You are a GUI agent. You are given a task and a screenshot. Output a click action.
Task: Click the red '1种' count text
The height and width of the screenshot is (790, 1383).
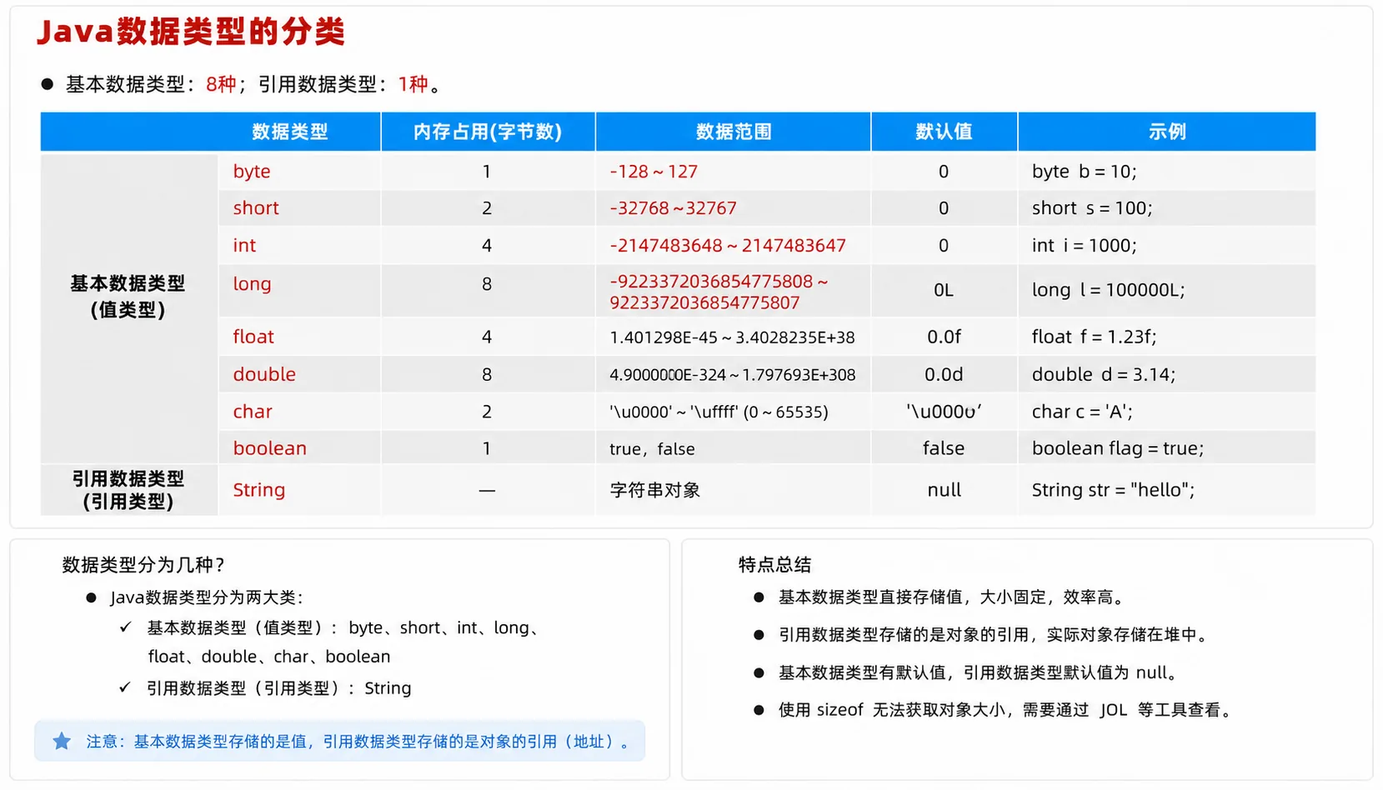tap(413, 84)
